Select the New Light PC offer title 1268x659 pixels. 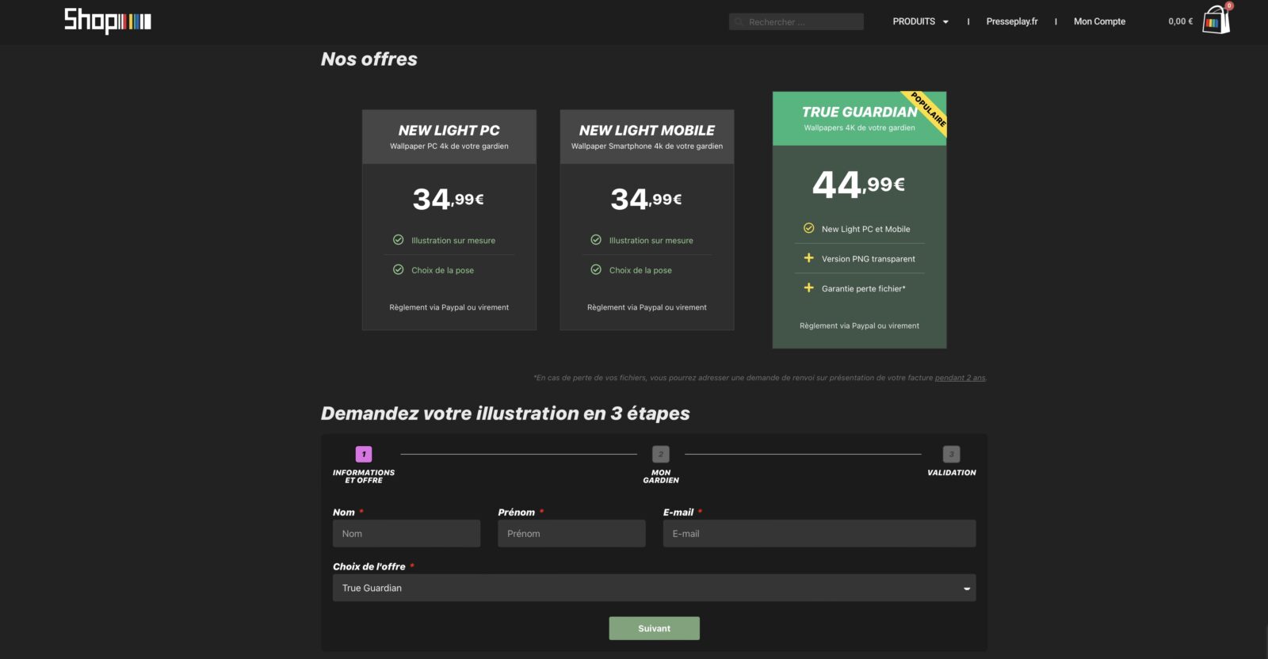449,130
